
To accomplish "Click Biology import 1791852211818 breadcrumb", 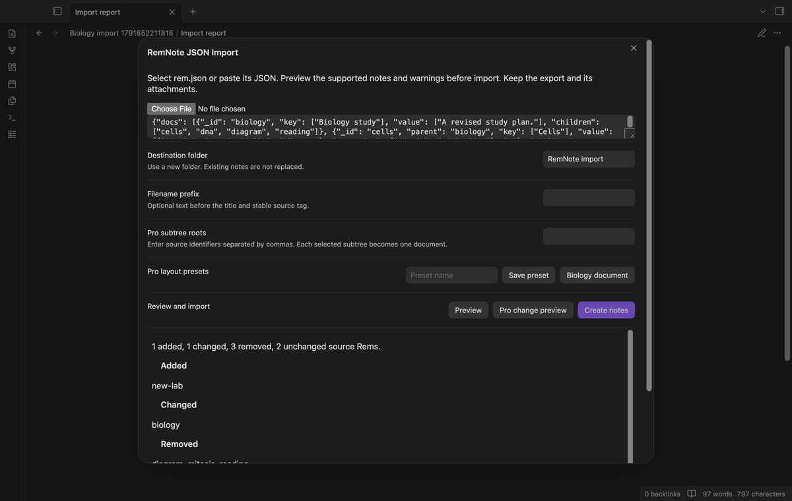I will tap(121, 33).
